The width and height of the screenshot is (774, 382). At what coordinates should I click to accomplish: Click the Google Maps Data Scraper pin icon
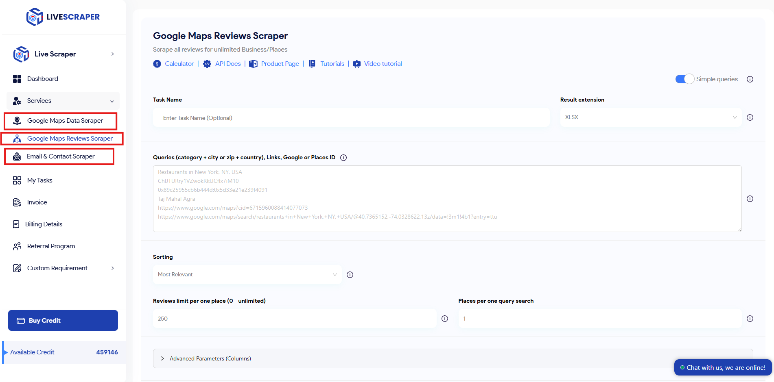click(x=17, y=121)
